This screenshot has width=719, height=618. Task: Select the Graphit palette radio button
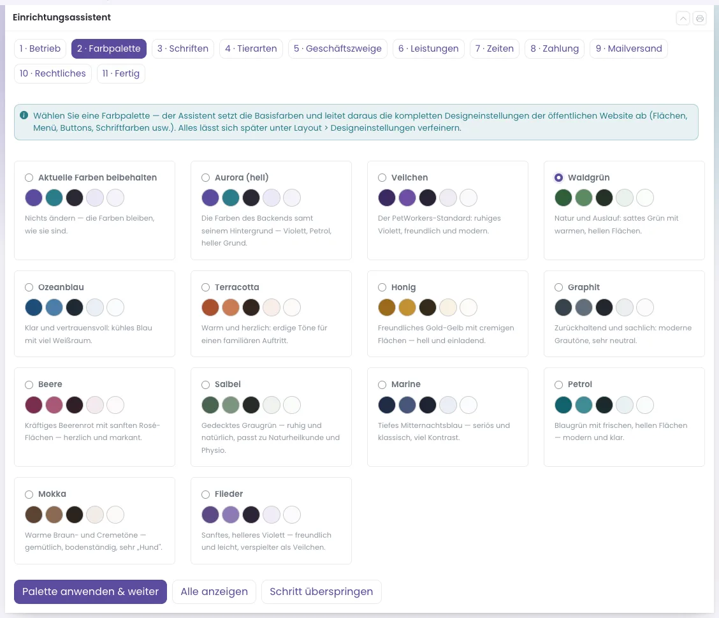click(558, 287)
